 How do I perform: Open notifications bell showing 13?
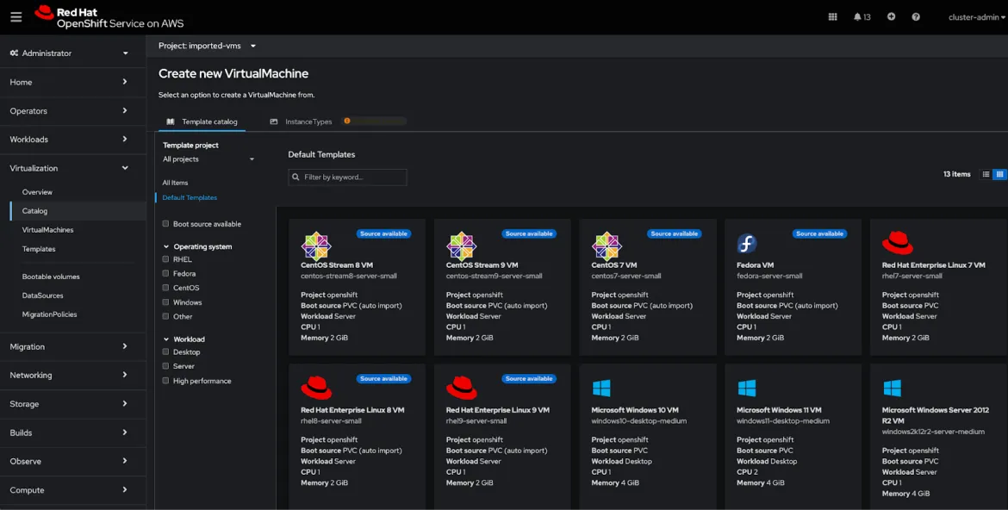pyautogui.click(x=862, y=17)
